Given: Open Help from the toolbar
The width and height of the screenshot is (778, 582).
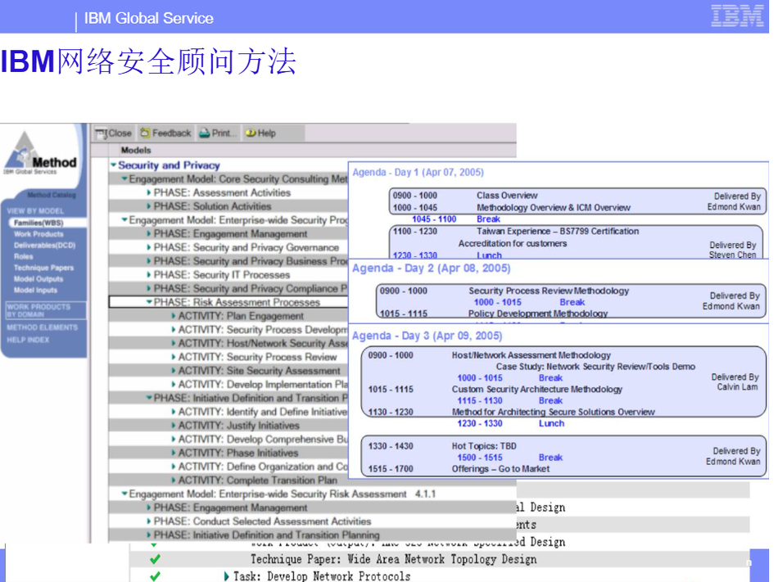Looking at the screenshot, I should coord(251,133).
